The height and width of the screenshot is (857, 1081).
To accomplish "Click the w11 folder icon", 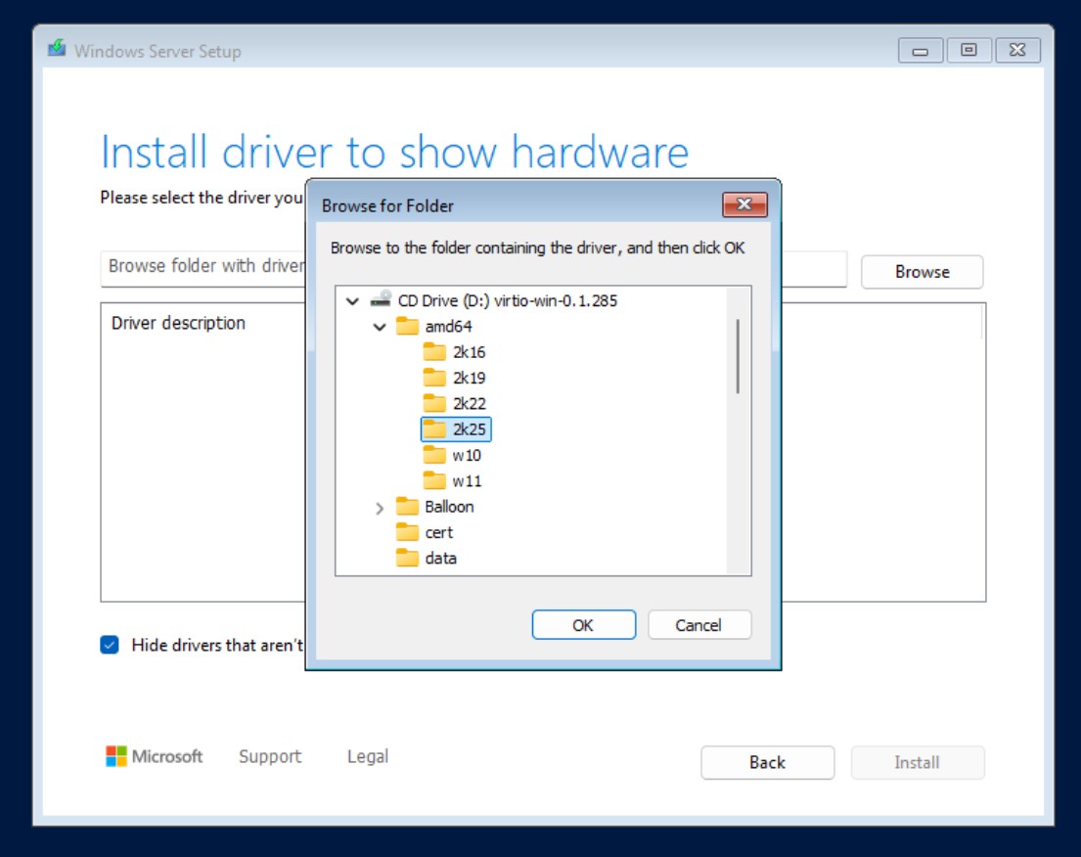I will coord(434,480).
